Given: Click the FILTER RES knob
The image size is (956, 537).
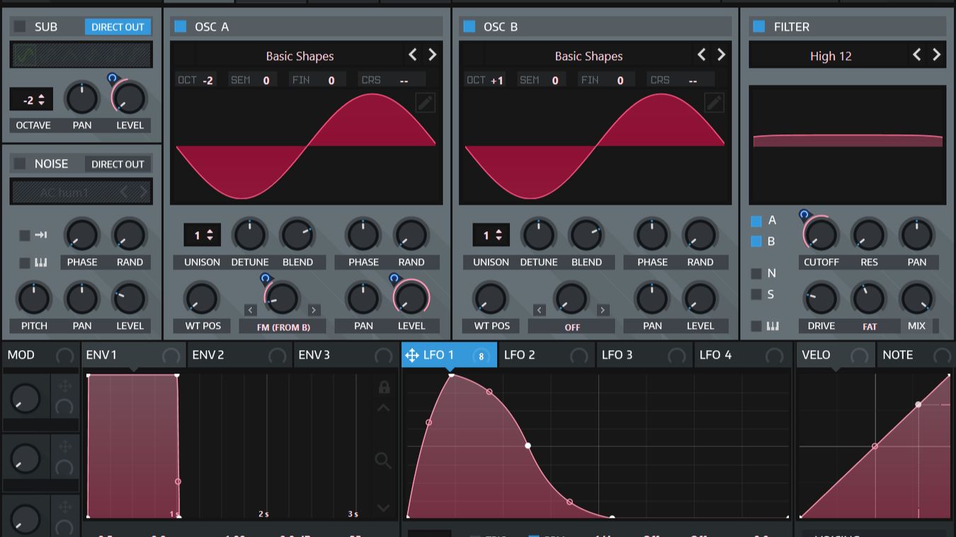Looking at the screenshot, I should click(x=869, y=234).
